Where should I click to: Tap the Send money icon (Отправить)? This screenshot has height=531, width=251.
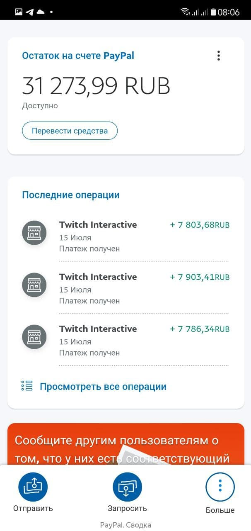(33, 487)
